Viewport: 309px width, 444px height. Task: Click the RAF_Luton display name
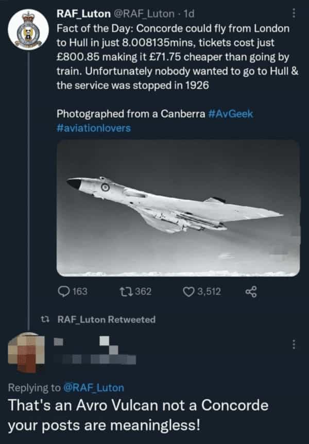82,14
